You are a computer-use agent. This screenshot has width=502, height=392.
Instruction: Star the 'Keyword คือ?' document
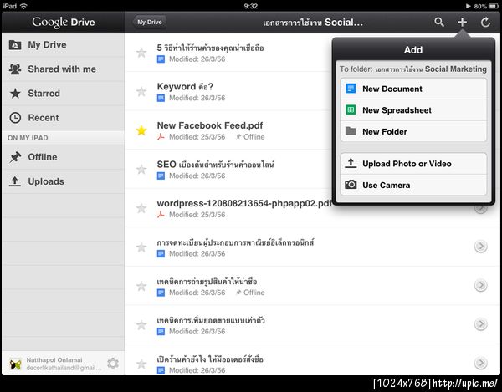click(141, 91)
